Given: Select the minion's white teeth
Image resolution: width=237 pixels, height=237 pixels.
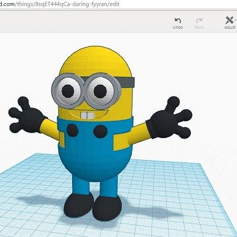Looking at the screenshot, I should 87,115.
